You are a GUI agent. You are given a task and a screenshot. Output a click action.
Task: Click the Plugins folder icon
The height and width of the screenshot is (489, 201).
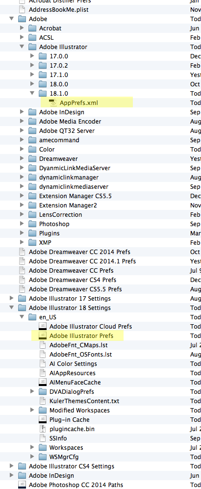pyautogui.click(x=32, y=233)
